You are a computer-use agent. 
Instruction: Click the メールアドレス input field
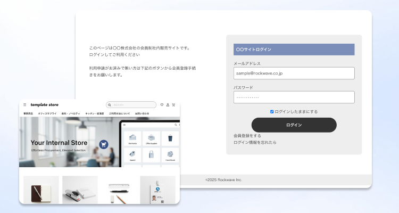click(x=294, y=73)
